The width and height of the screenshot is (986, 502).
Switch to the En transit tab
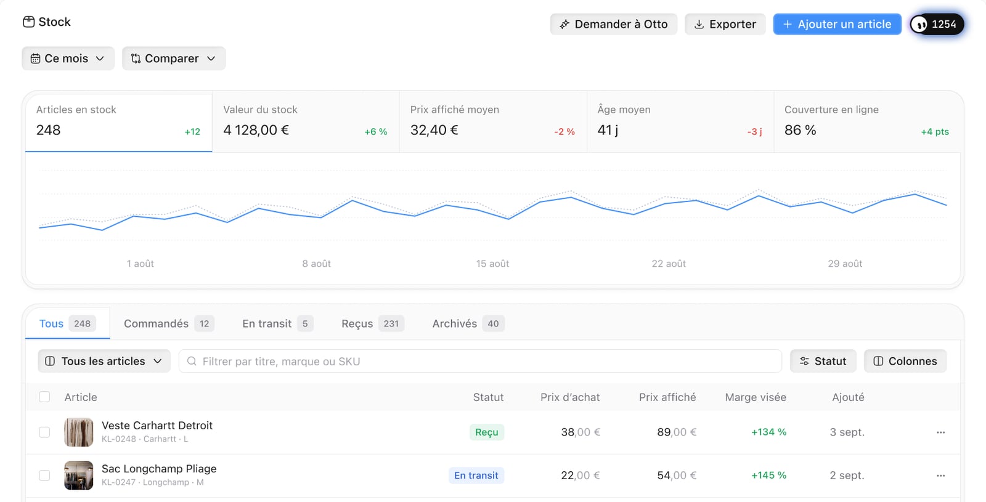277,323
